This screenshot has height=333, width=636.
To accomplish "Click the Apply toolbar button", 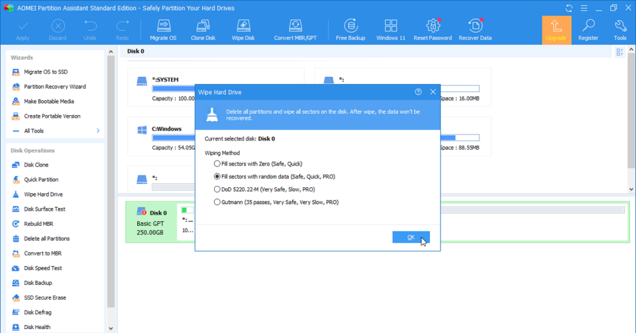I will tap(23, 30).
